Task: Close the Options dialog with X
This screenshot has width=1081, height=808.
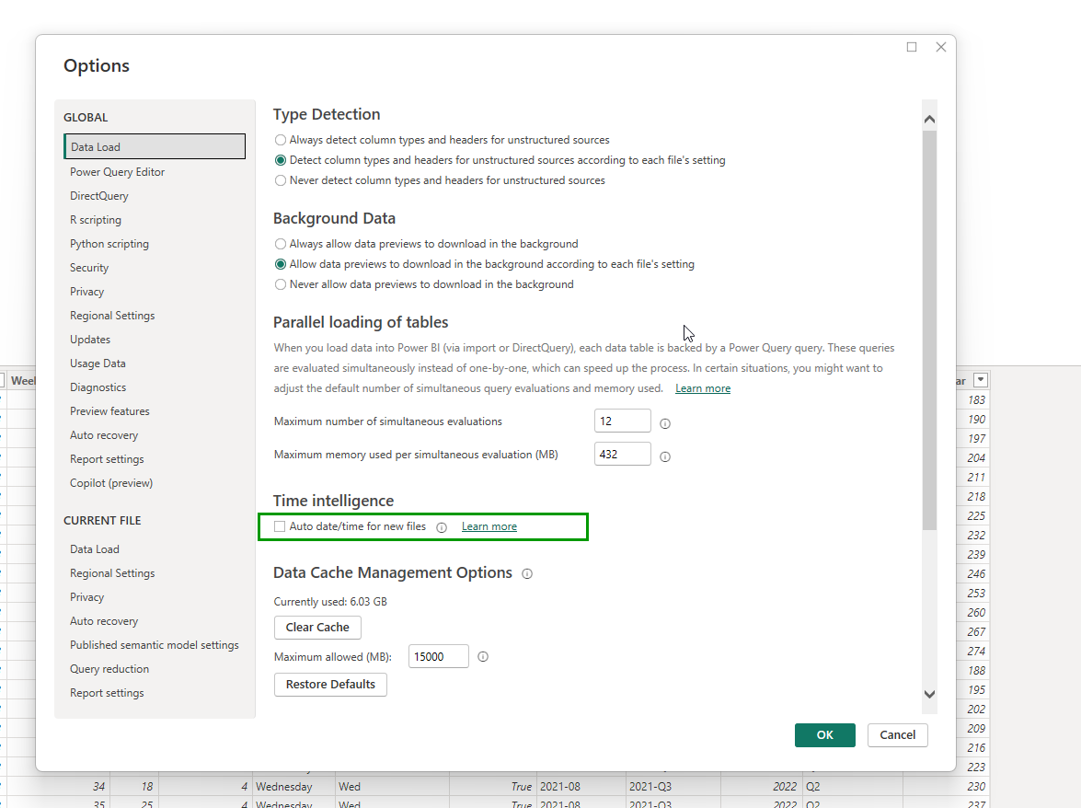Action: pos(940,47)
